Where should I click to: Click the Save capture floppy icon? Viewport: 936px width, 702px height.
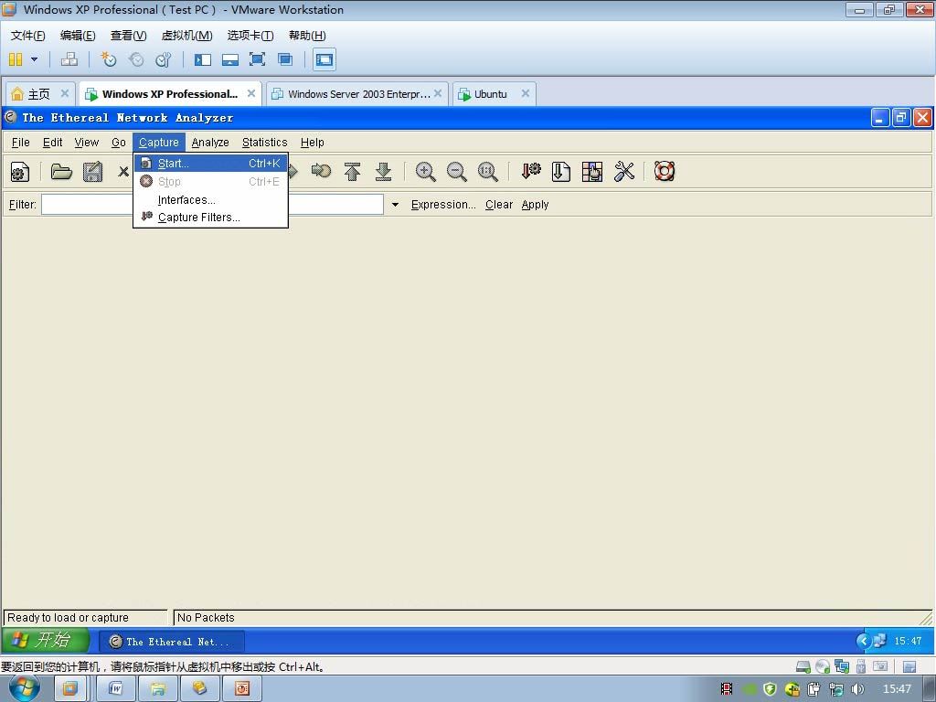point(92,172)
